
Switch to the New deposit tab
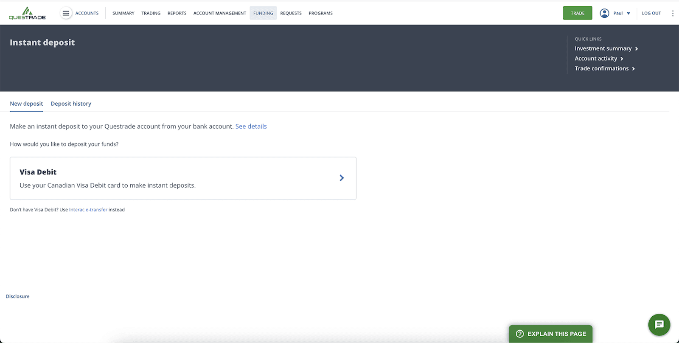tap(26, 104)
